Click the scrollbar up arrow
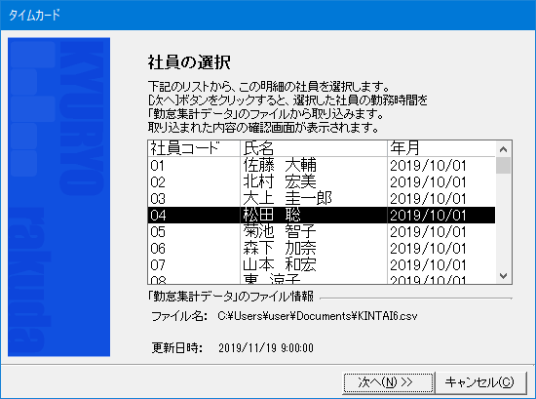Image resolution: width=536 pixels, height=399 pixels. click(503, 149)
